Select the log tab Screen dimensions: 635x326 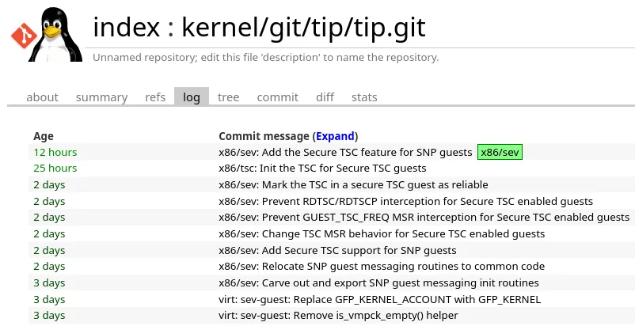point(192,97)
